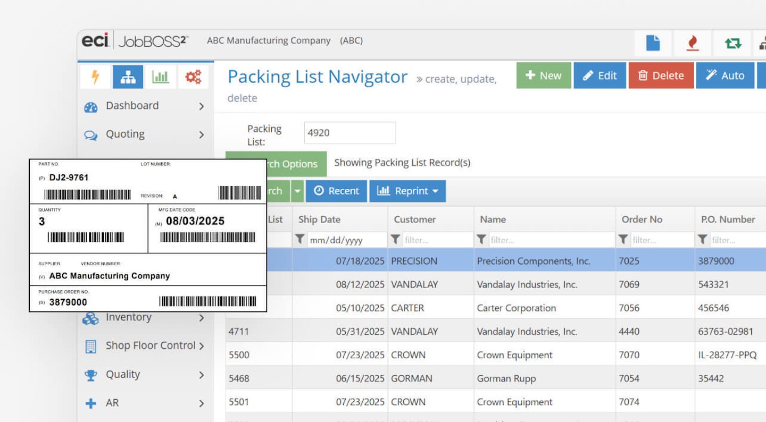This screenshot has height=422, width=766.
Task: Open the Inventory menu item
Action: 145,317
